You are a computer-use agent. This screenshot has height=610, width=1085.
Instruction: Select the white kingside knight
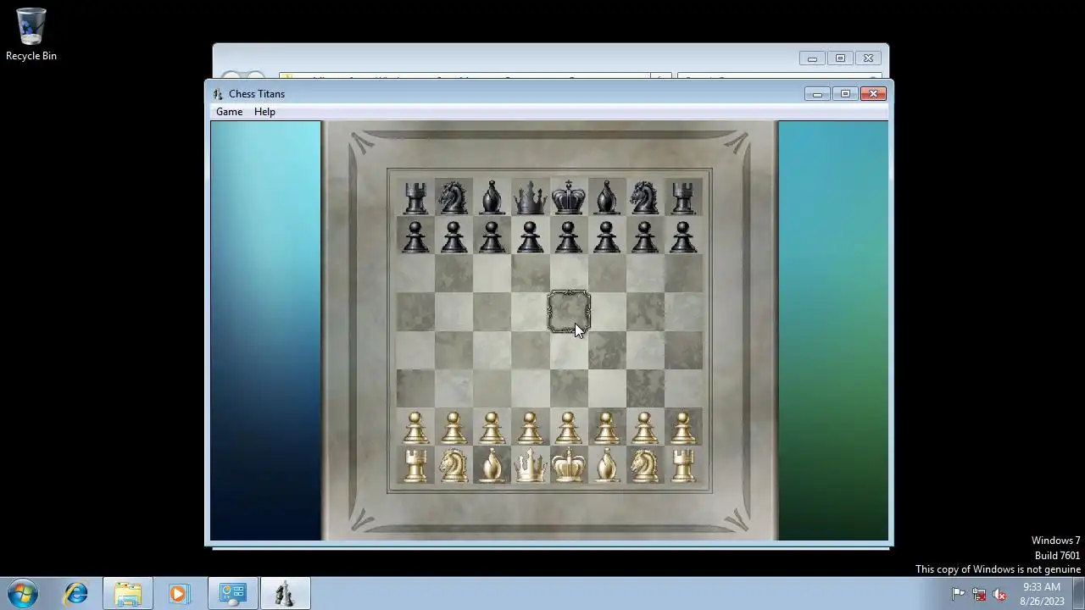[644, 465]
